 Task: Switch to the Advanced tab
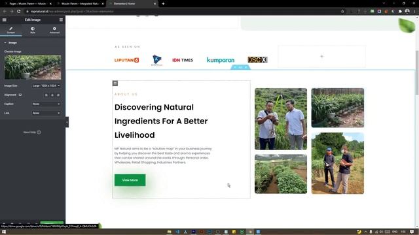click(x=54, y=30)
